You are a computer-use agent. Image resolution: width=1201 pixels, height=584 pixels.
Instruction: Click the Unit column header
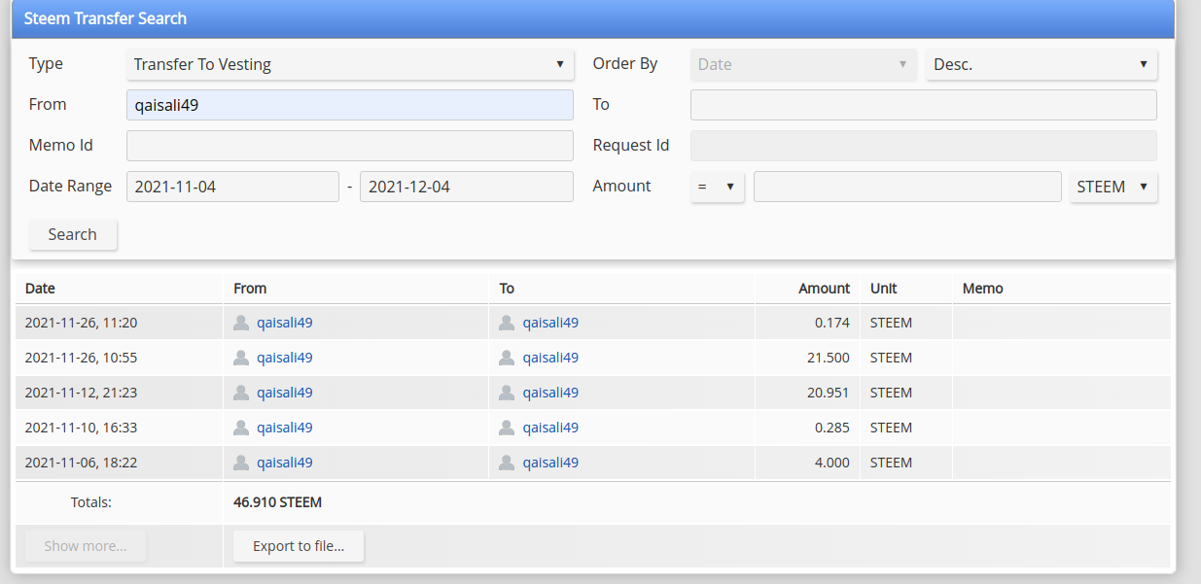click(x=884, y=289)
